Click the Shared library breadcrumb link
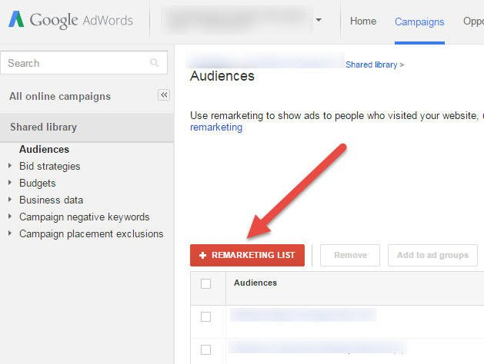 [x=372, y=65]
